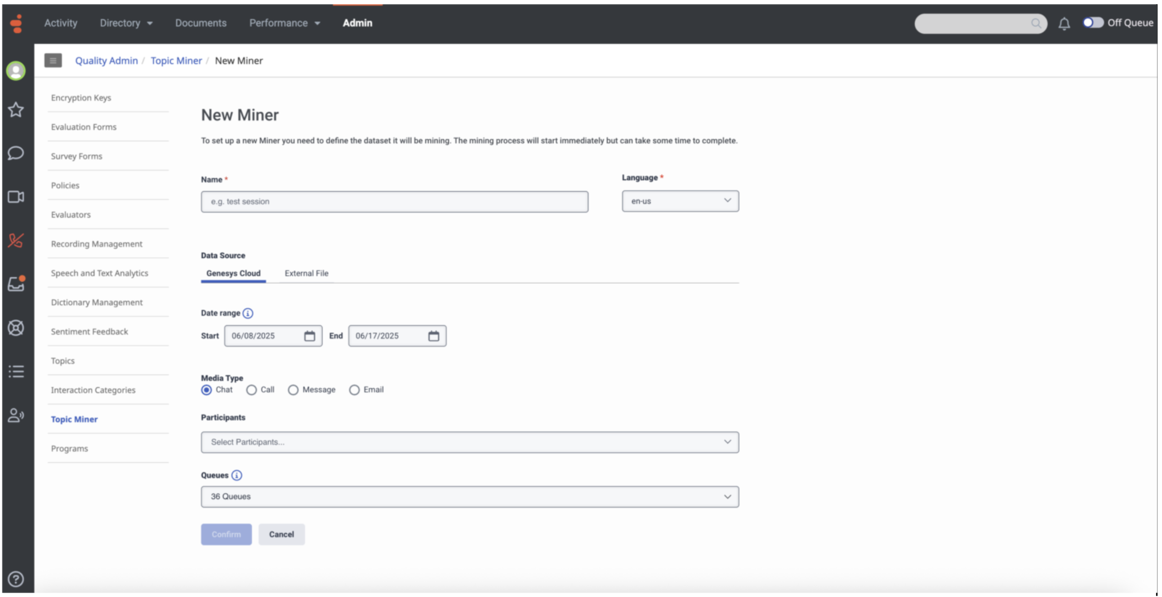
Task: Click the Cancel button
Action: [x=281, y=535]
